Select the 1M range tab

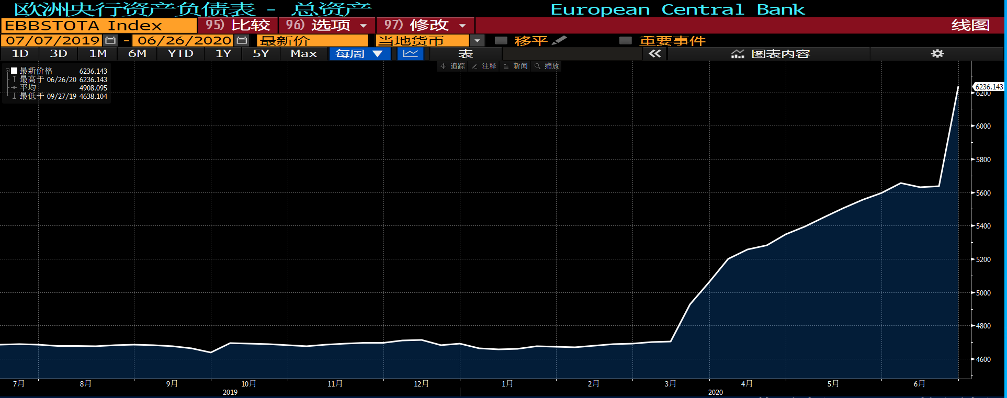98,53
